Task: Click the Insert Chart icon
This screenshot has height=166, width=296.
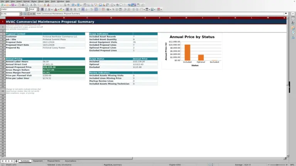Action: [x=104, y=5]
